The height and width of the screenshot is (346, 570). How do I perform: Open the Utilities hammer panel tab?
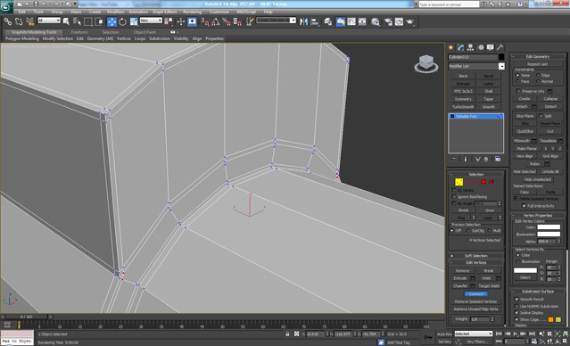pyautogui.click(x=500, y=47)
